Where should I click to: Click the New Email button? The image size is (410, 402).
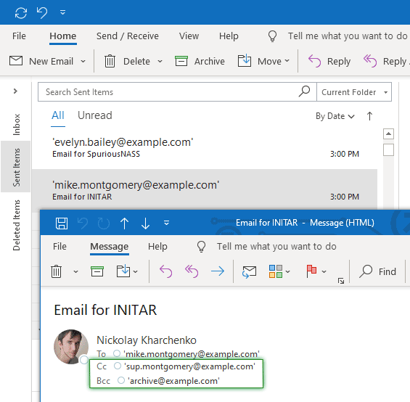(x=41, y=61)
